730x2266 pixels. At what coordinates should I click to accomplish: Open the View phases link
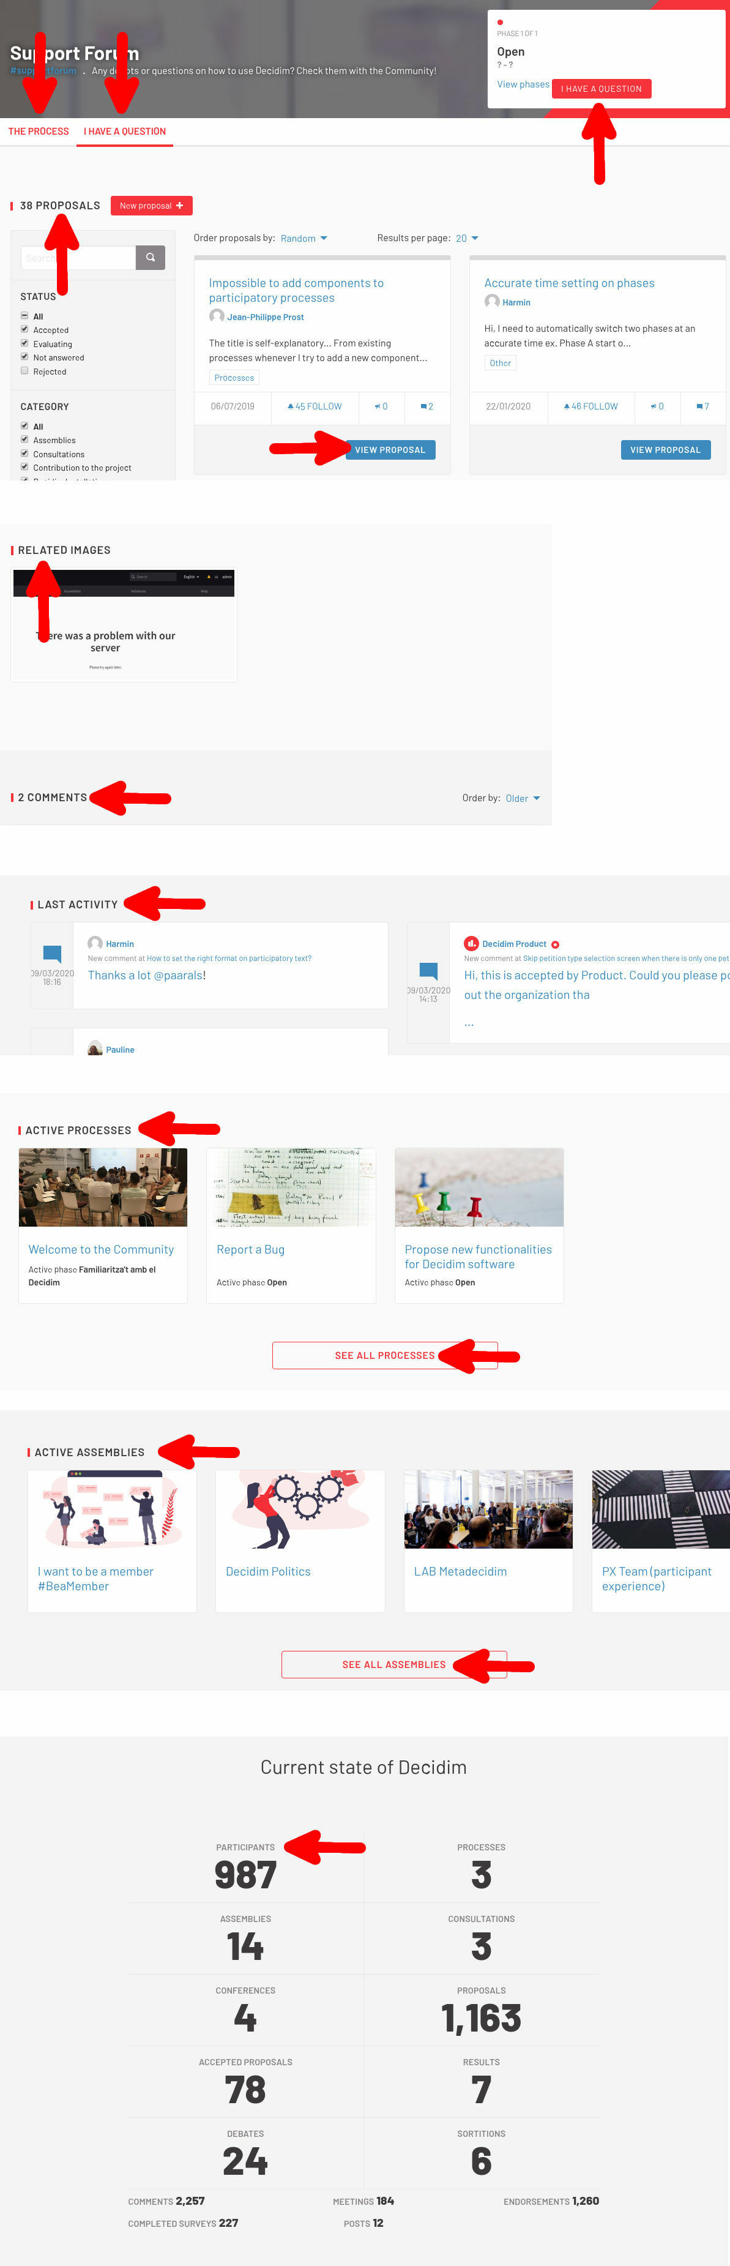click(523, 84)
